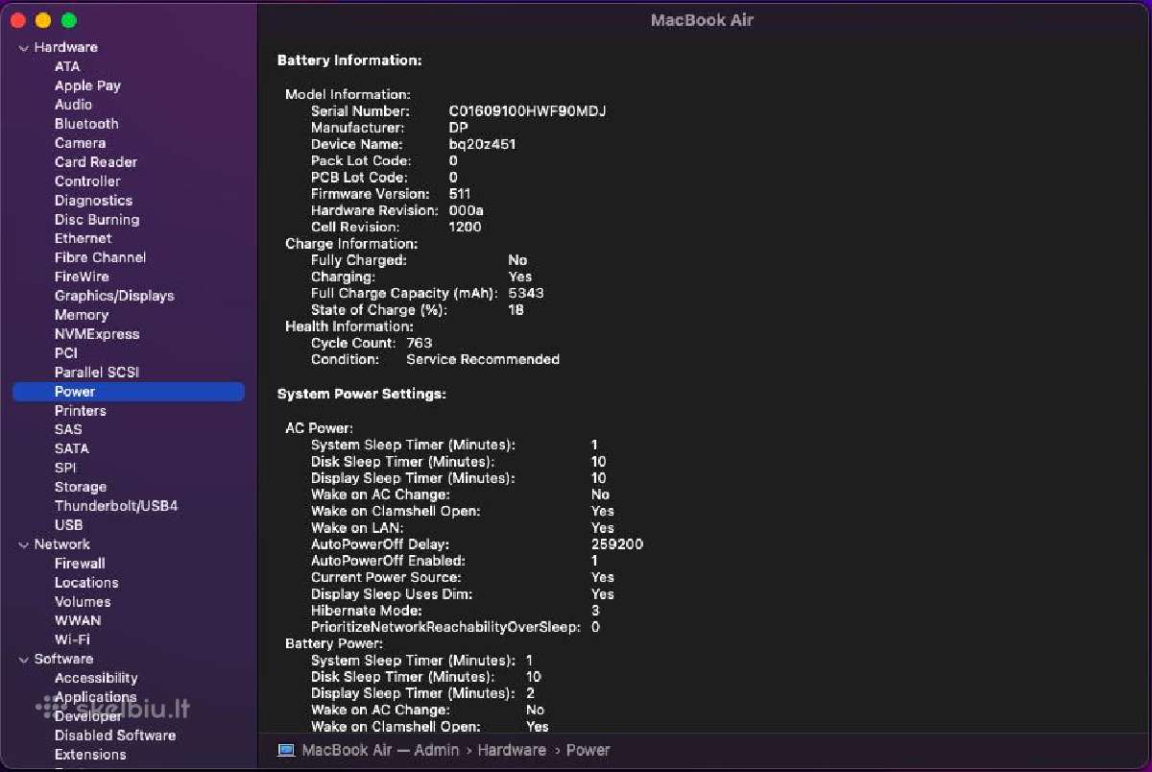This screenshot has height=772, width=1152.
Task: Click the Battery Power section label
Action: [x=334, y=643]
